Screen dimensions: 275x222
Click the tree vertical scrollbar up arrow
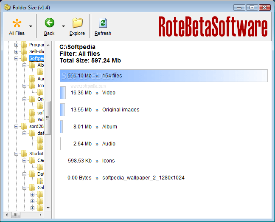48,45
